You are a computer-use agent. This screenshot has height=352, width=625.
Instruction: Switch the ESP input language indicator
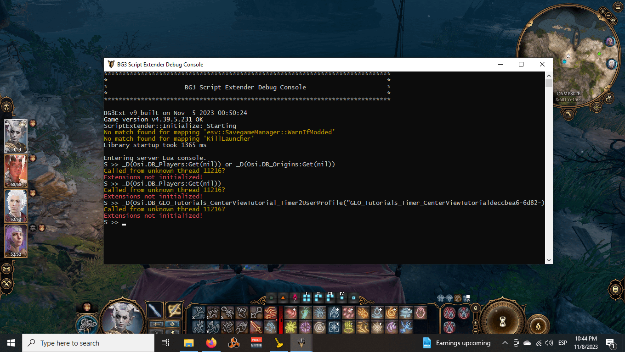coord(562,343)
